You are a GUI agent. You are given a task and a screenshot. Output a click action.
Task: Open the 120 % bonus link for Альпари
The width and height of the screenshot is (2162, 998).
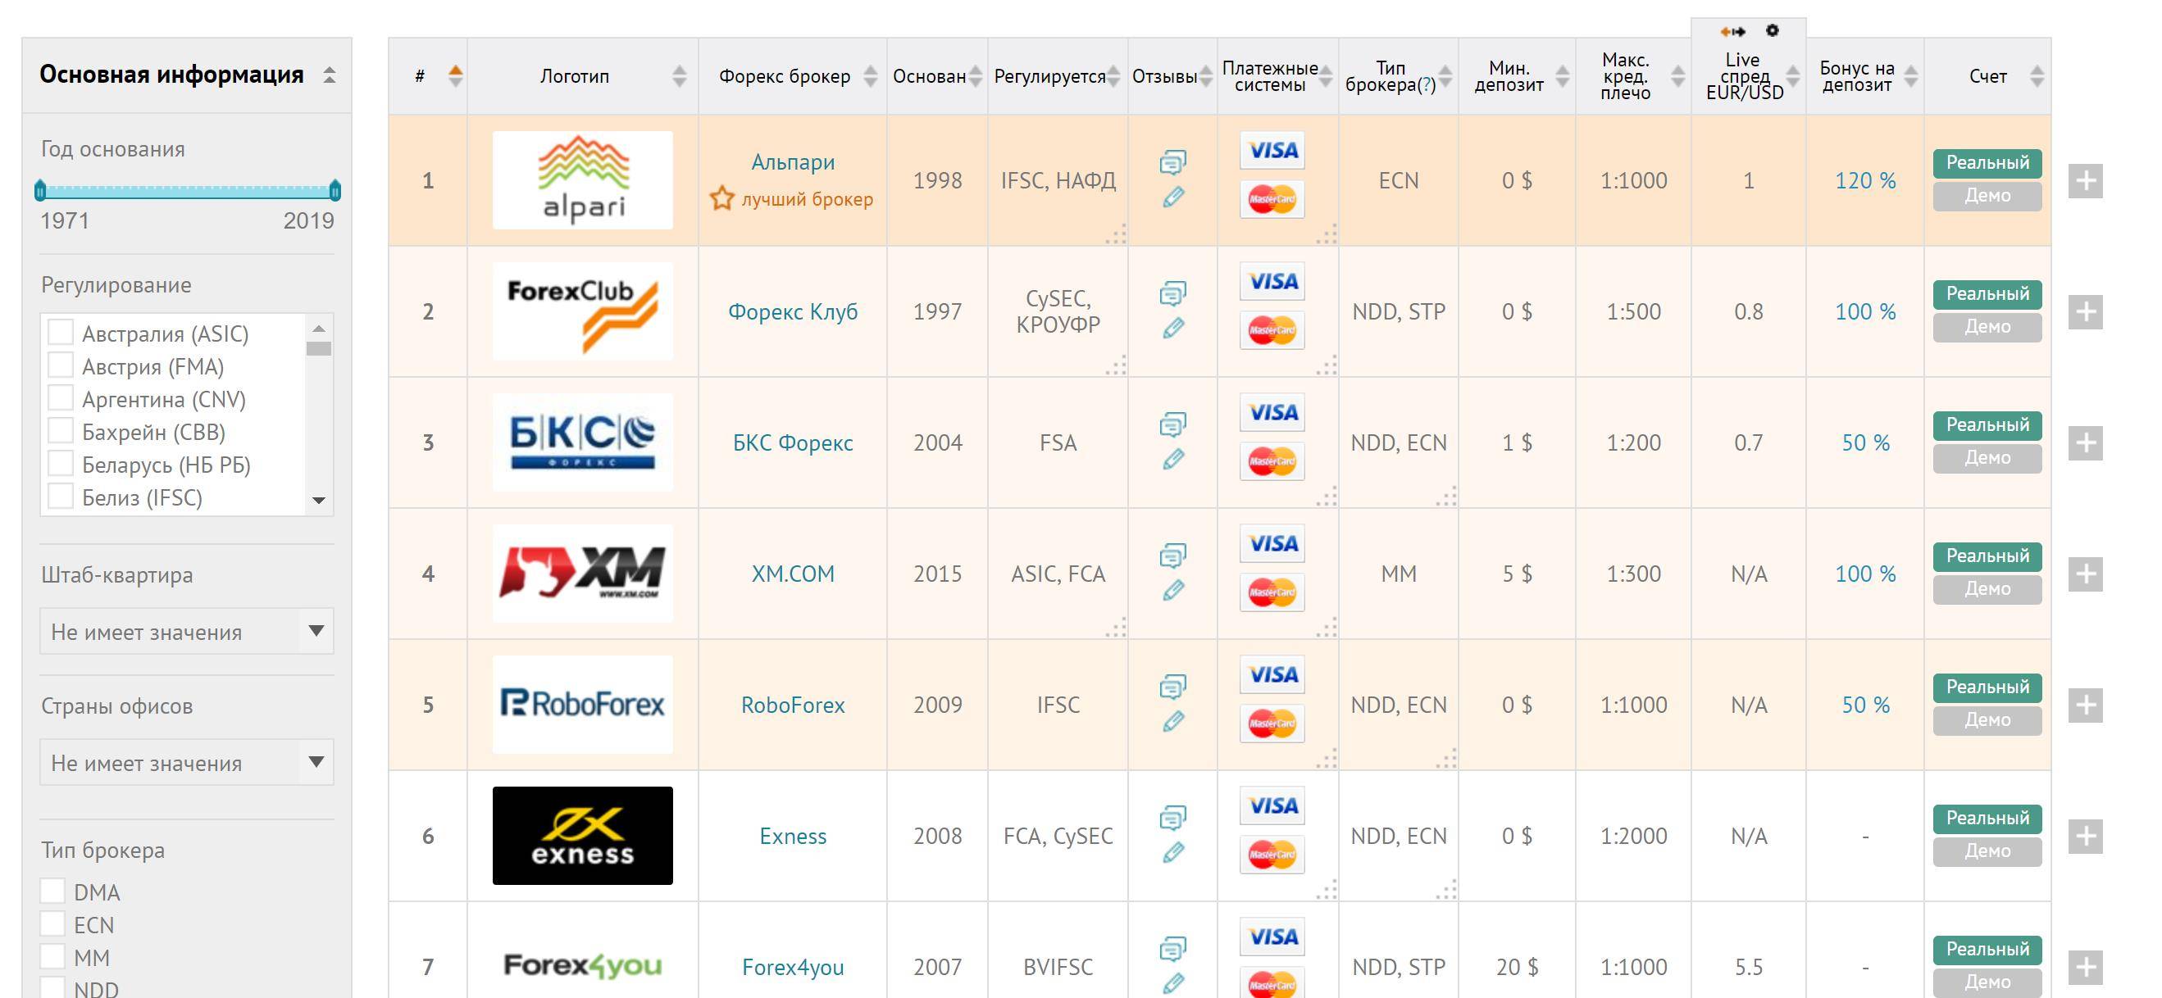click(x=1865, y=180)
